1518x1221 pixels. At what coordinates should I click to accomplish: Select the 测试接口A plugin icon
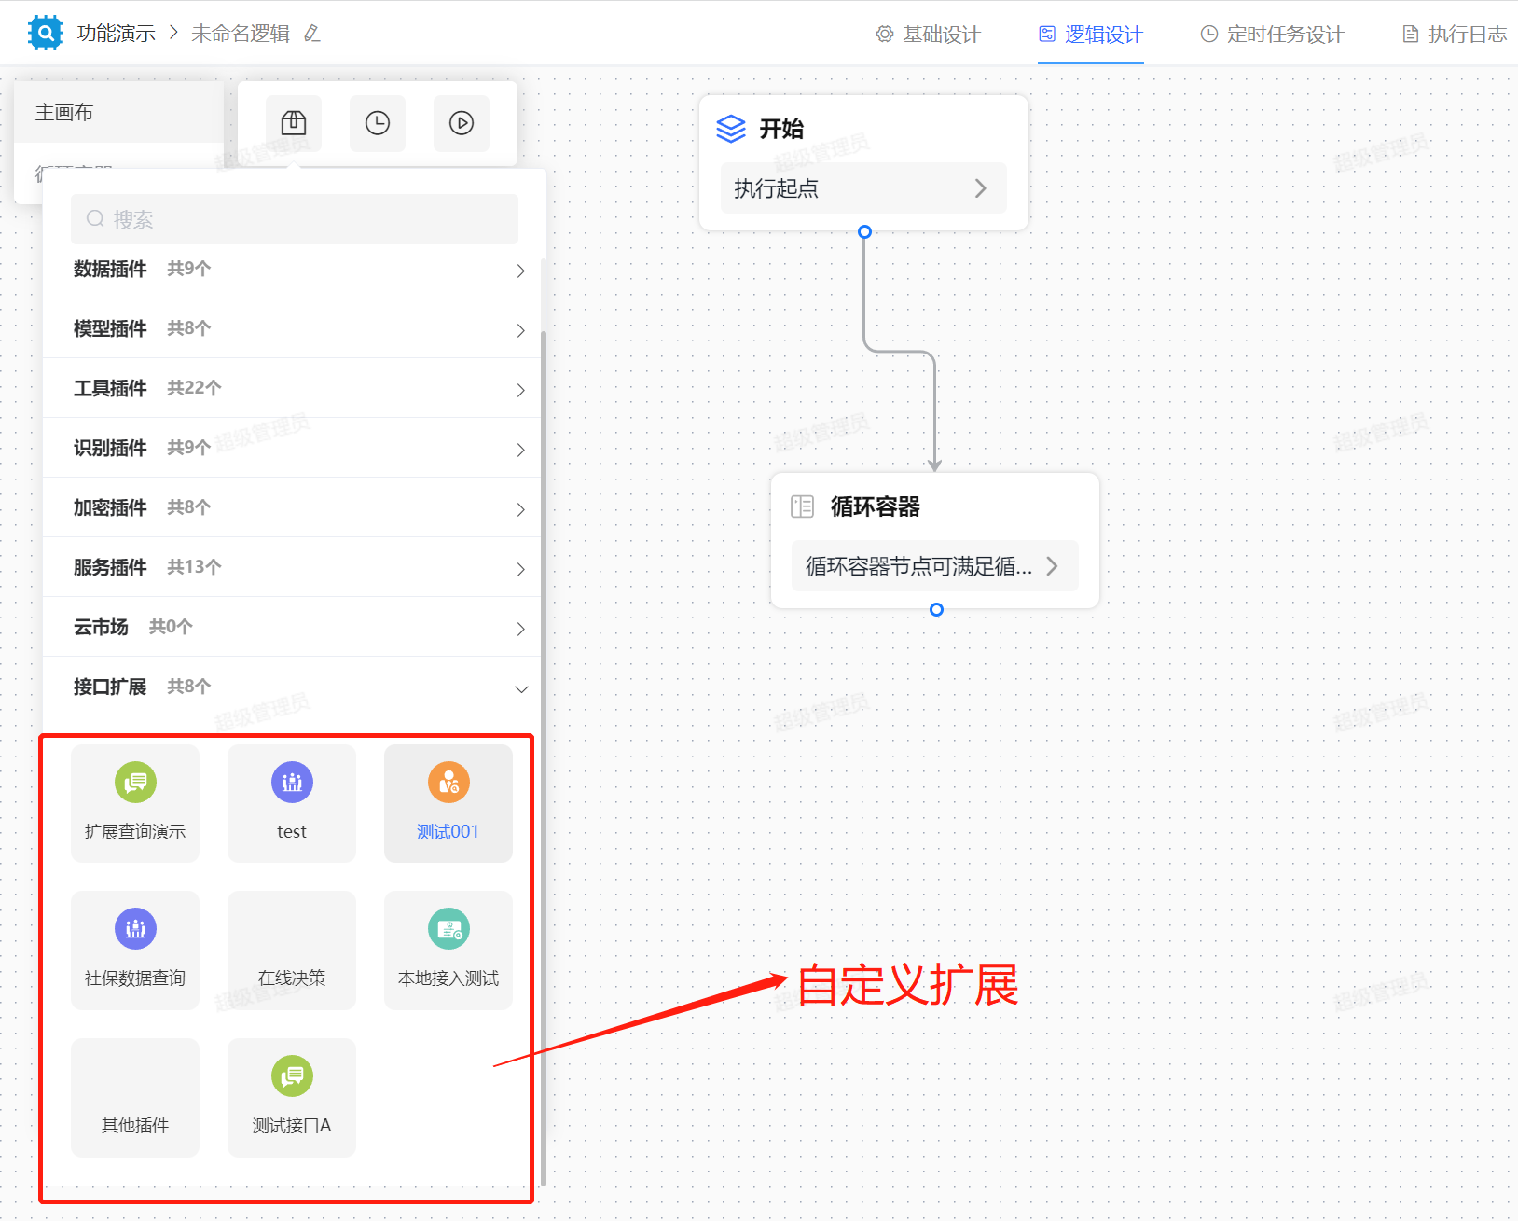[x=292, y=1075]
